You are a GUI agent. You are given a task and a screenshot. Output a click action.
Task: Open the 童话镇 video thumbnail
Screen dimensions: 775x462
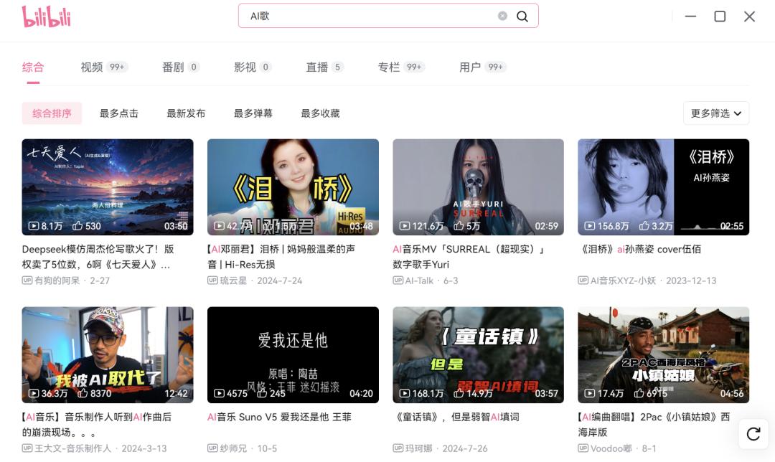coord(478,355)
